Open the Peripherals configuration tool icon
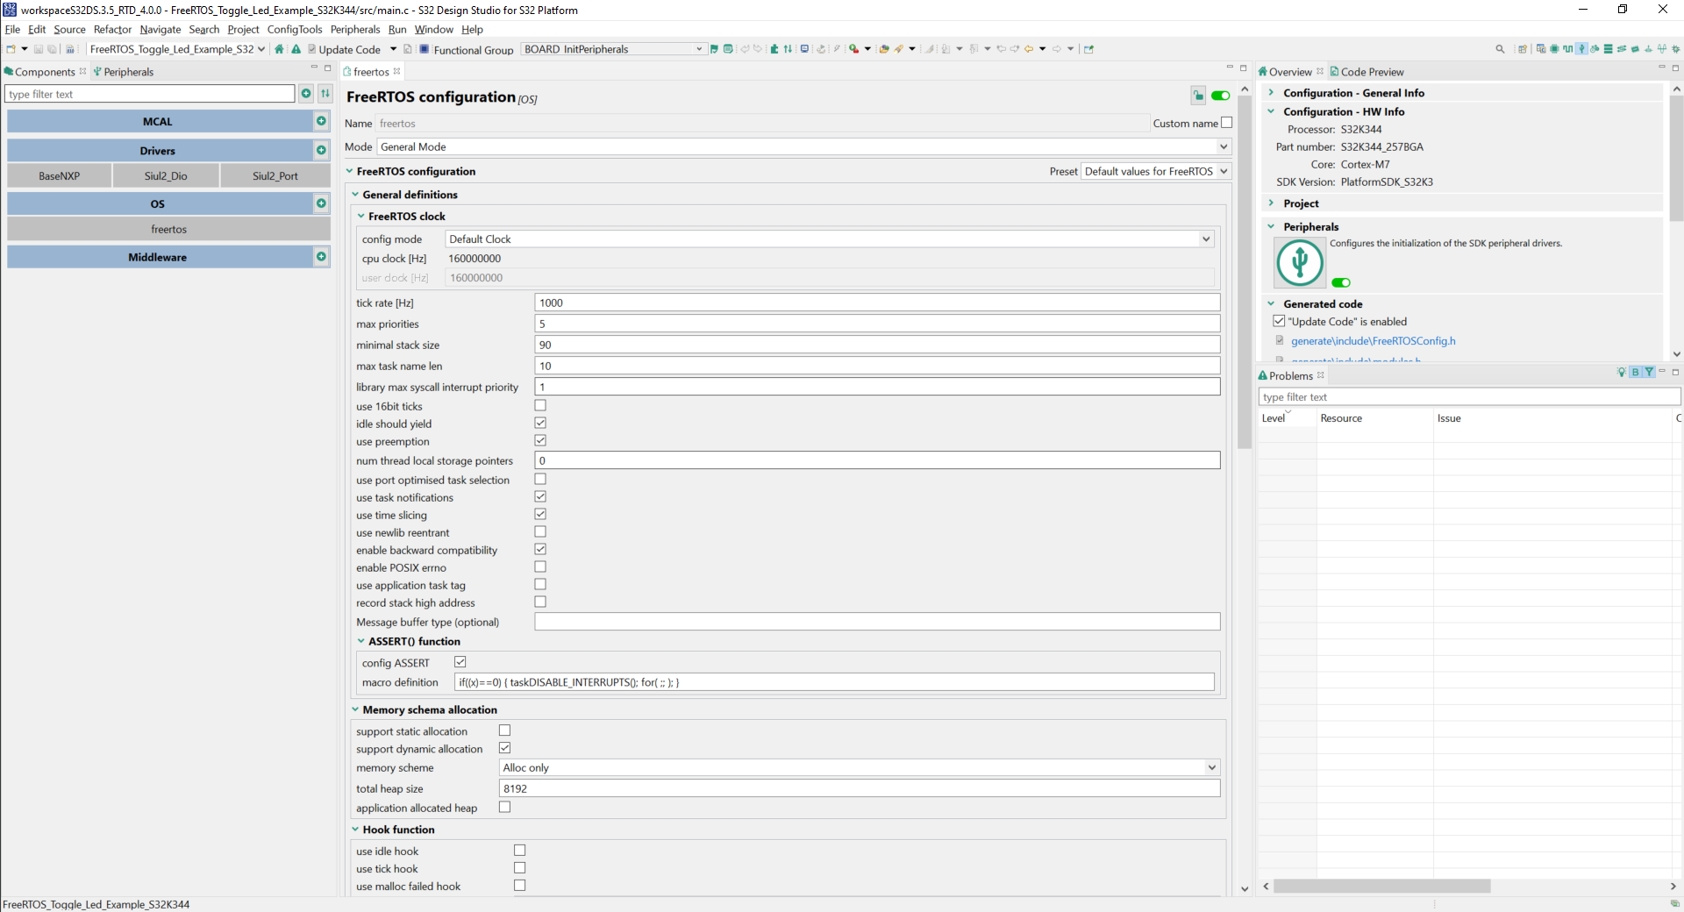 pos(1582,49)
